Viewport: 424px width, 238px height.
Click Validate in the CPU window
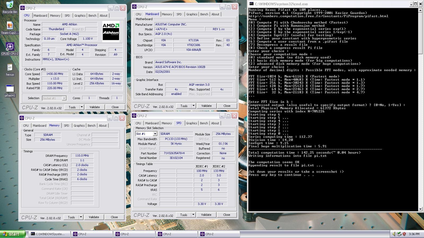95,107
